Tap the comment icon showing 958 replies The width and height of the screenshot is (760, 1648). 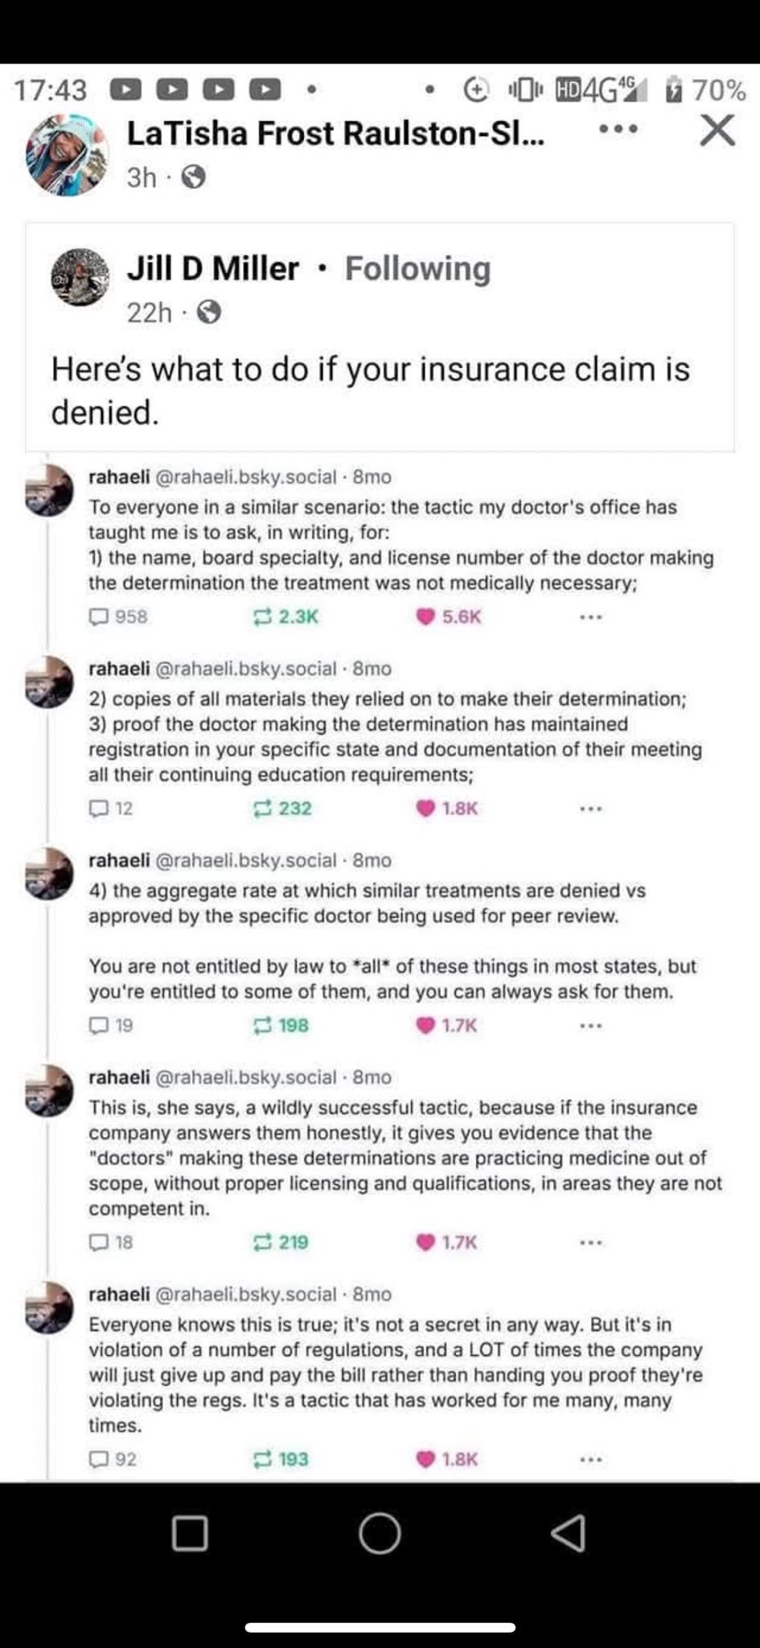98,617
